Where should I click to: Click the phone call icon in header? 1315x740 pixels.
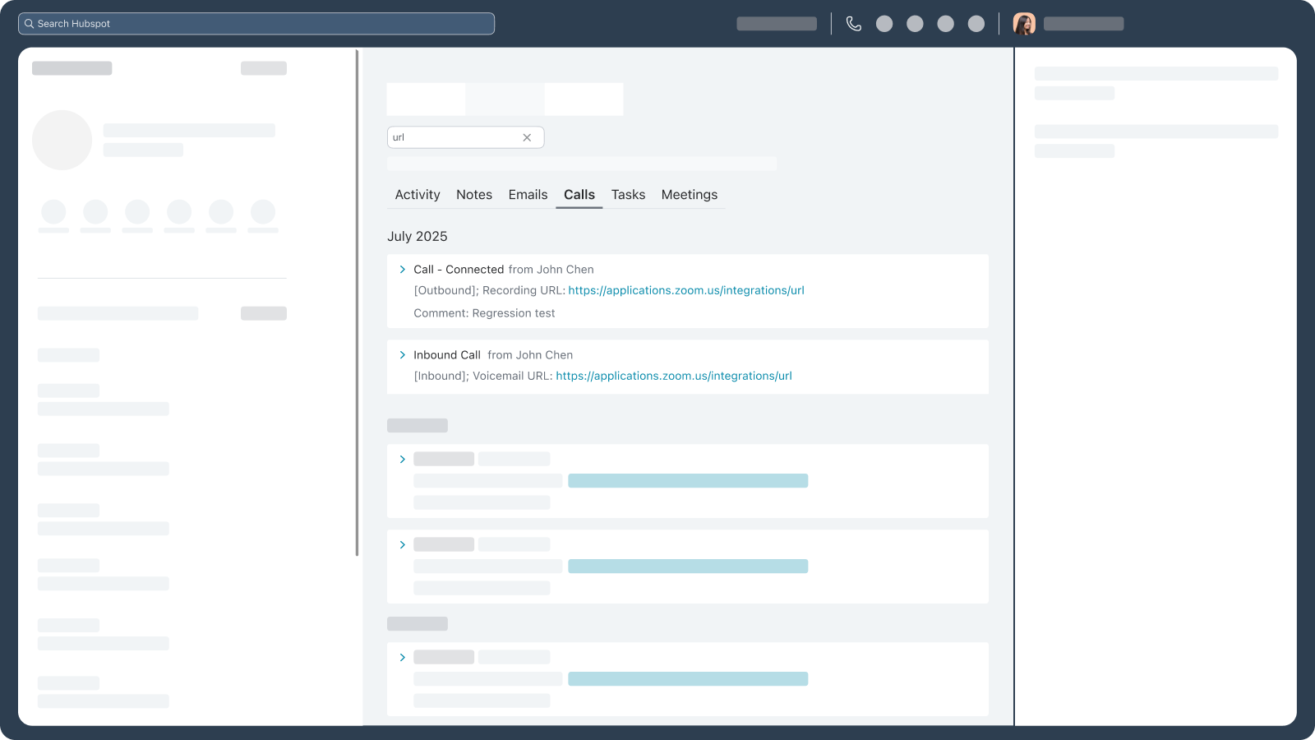point(854,24)
